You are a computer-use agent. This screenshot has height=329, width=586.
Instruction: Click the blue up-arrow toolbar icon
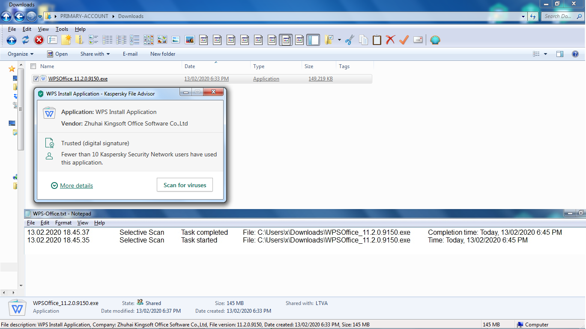(x=12, y=40)
